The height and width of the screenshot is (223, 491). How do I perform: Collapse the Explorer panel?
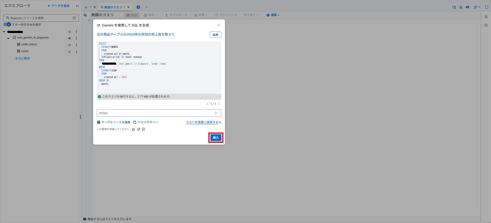[x=77, y=6]
